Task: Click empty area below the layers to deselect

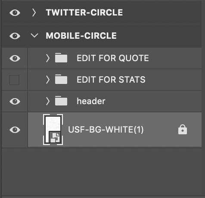Action: click(102, 171)
